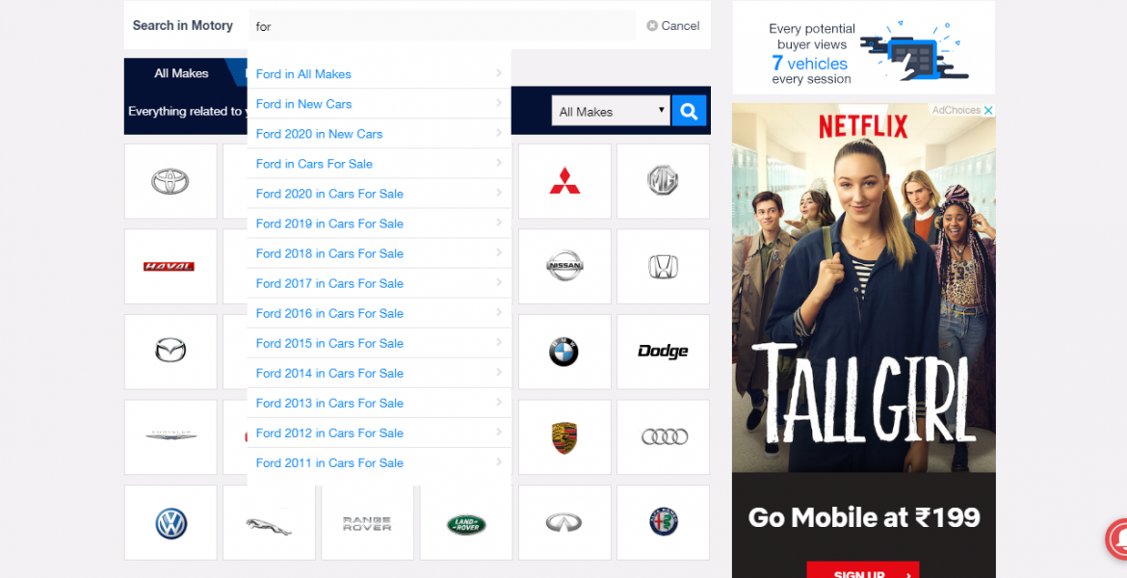Select the Mitsubishi logo tile

(x=564, y=181)
